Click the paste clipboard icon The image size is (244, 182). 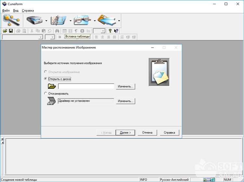point(44,31)
